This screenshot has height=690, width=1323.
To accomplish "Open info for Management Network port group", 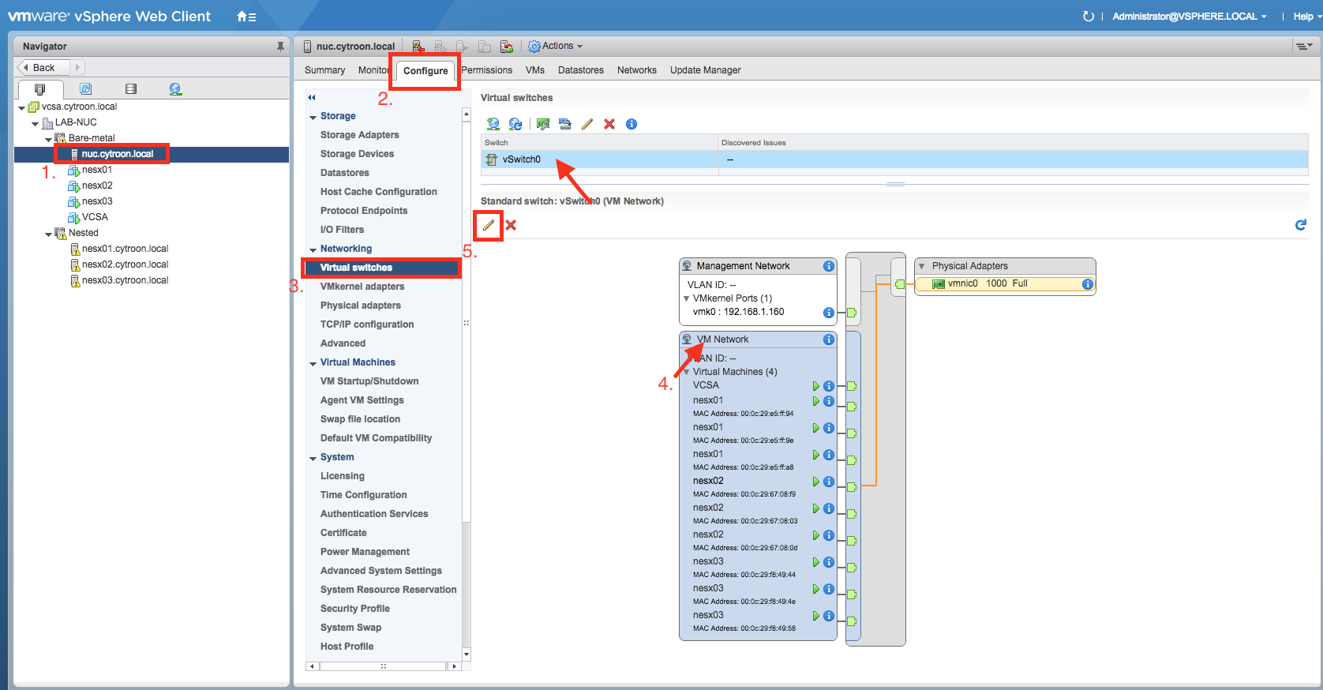I will coord(829,266).
